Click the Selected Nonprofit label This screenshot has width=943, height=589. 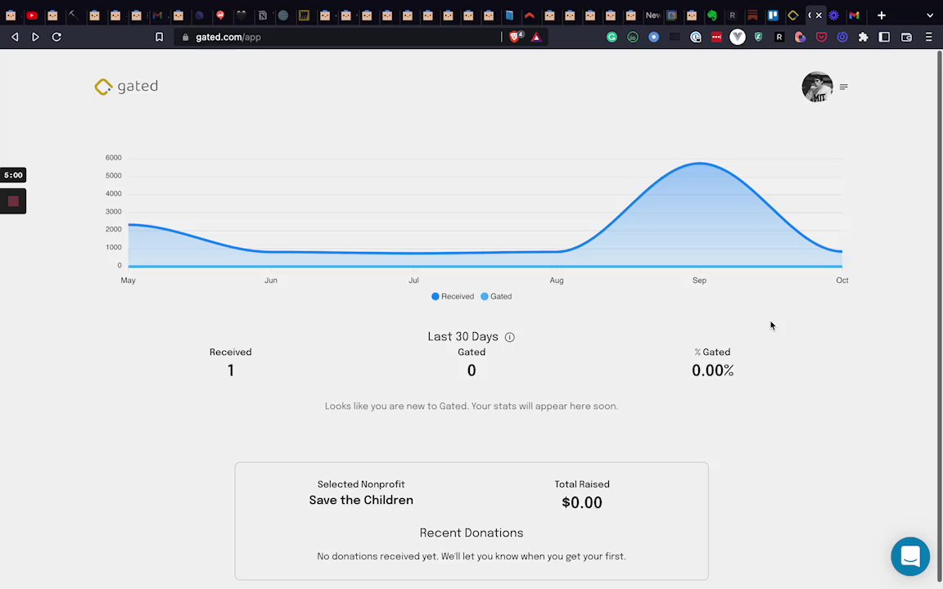point(361,484)
